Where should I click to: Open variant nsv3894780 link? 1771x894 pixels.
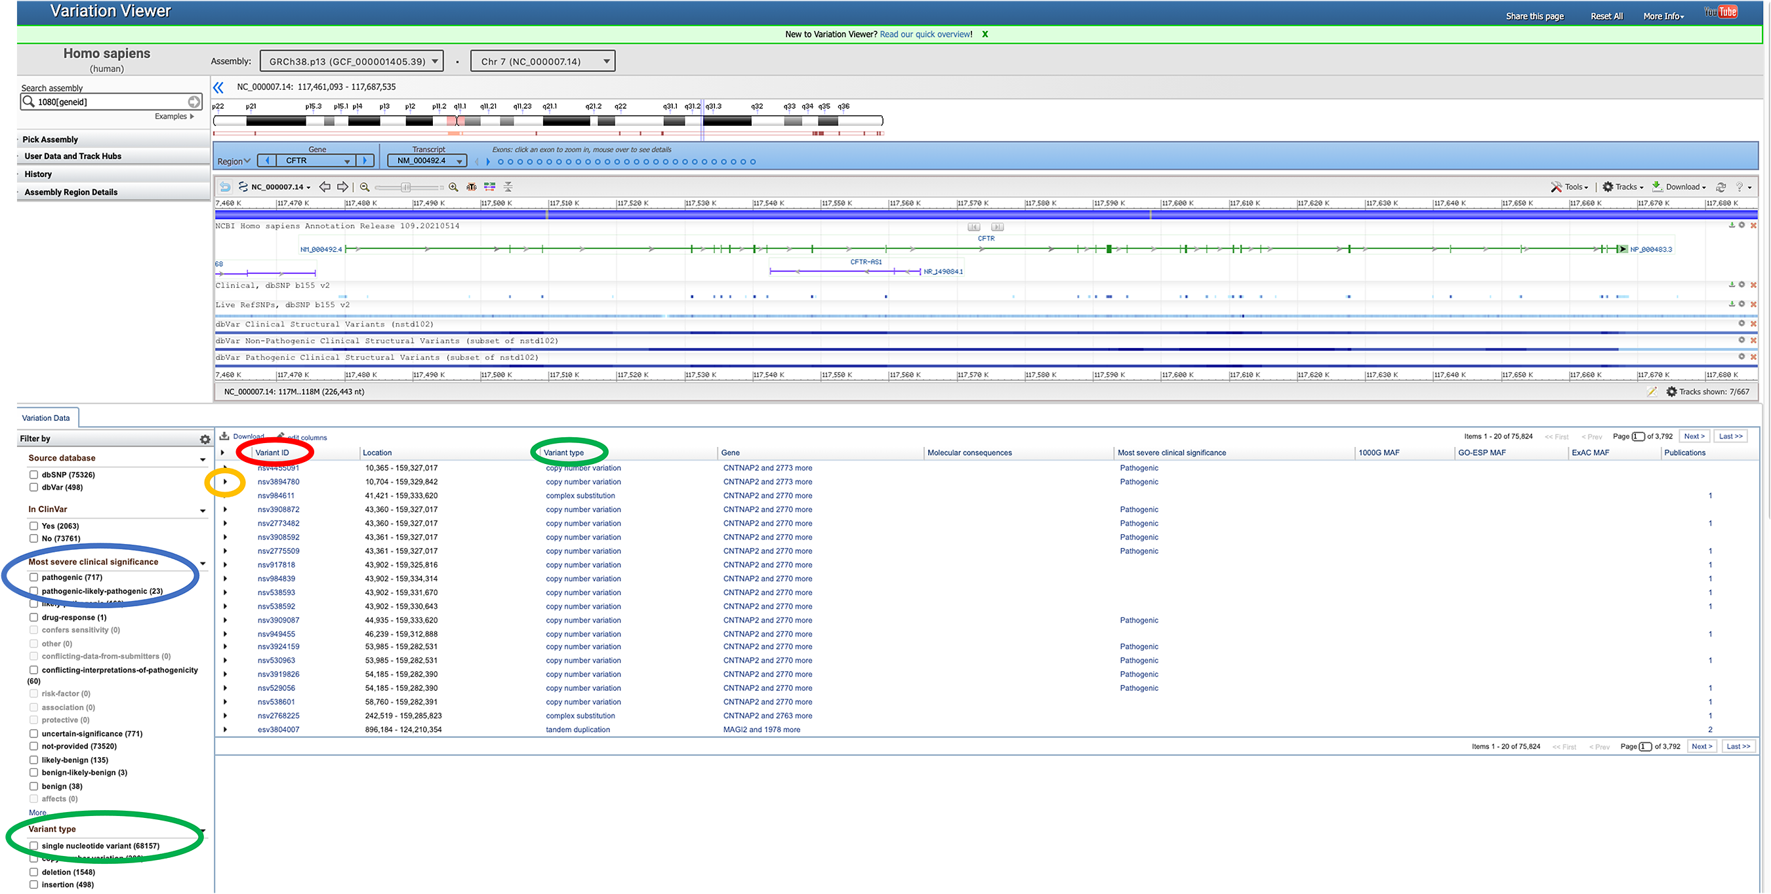[278, 482]
